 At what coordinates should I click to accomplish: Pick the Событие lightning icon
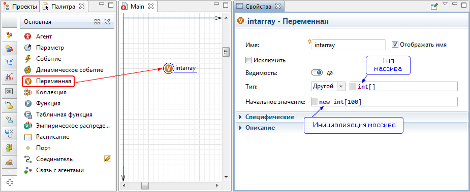[28, 59]
